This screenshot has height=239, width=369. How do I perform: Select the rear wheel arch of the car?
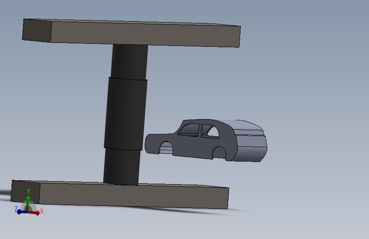[219, 153]
